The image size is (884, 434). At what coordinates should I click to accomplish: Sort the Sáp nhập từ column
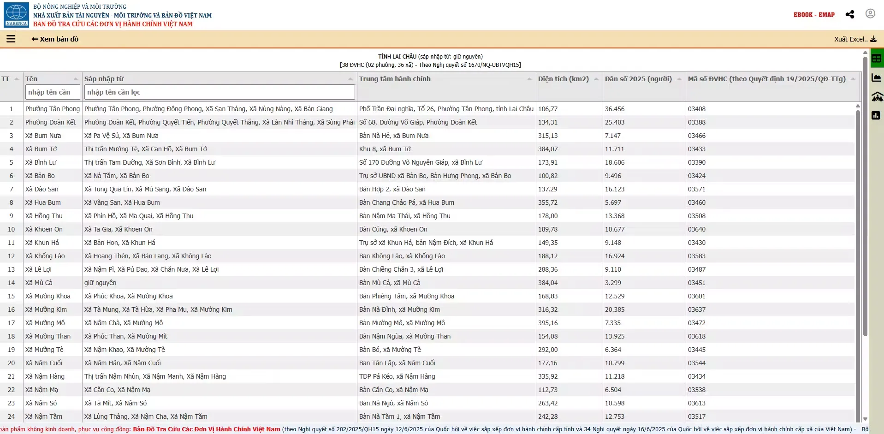tap(350, 79)
